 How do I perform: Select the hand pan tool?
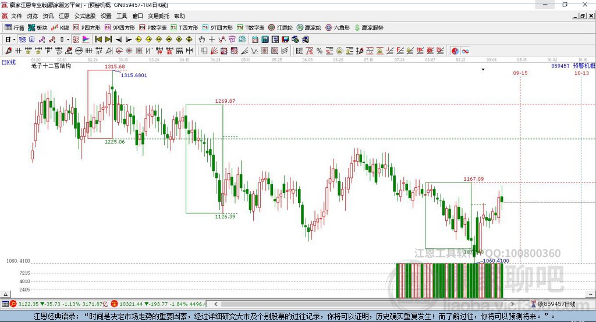tap(202, 40)
